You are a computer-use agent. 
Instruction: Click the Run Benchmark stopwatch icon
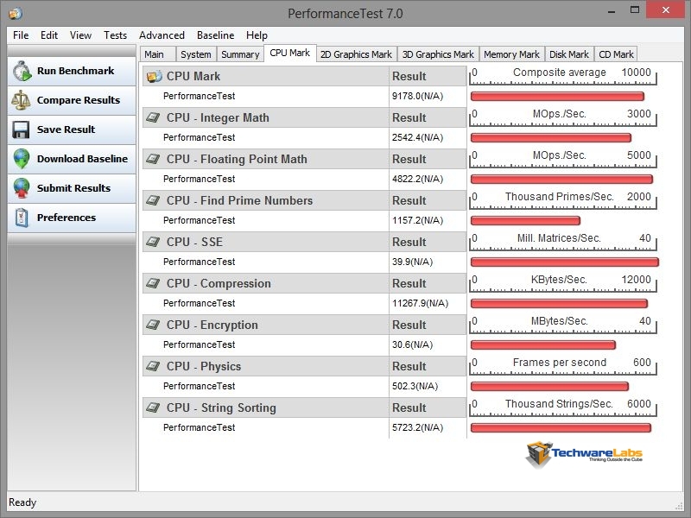(x=22, y=72)
